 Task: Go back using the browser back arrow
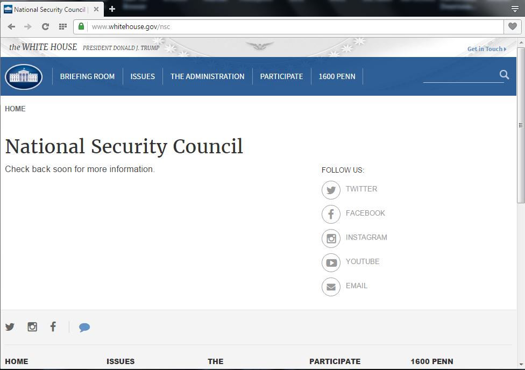point(11,27)
